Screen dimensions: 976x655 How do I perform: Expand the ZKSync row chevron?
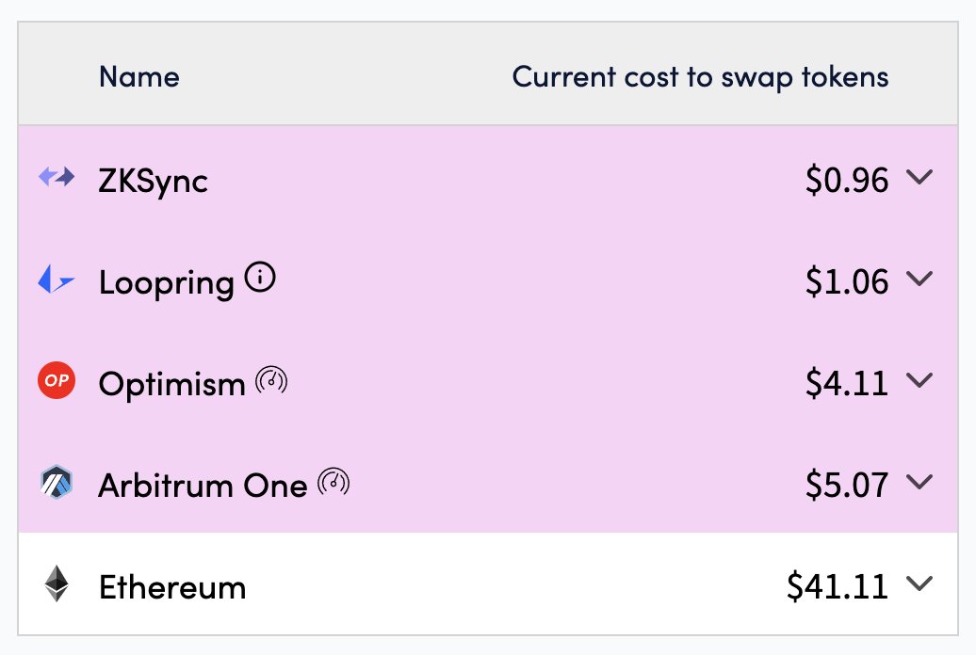tap(919, 177)
